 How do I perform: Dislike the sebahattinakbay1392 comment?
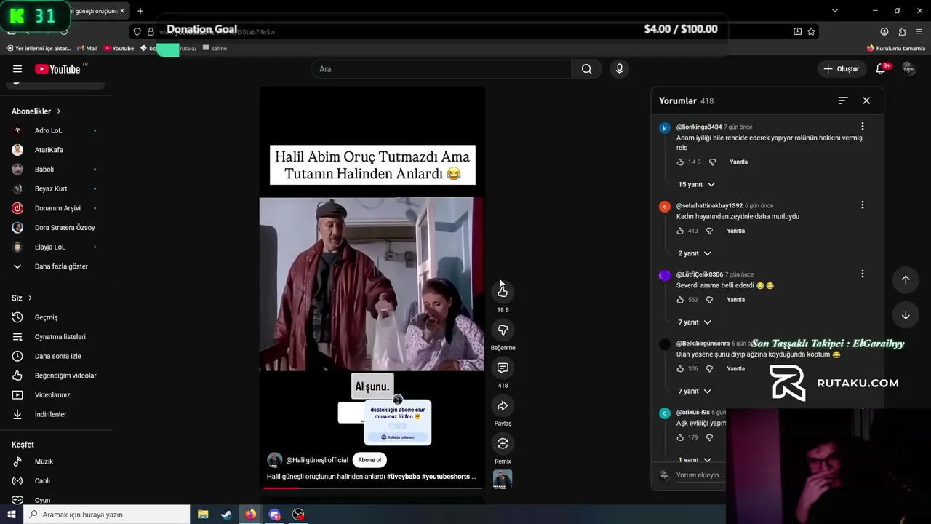[x=710, y=231]
